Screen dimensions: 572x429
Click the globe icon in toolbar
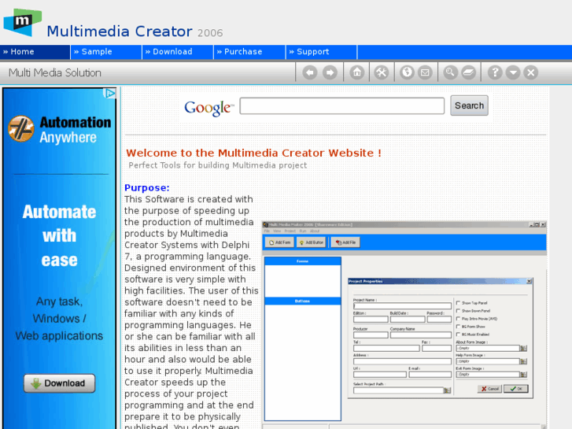[x=407, y=72]
